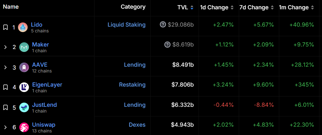Screen dimensions: 322x135
Task: Click the Uniswap unicorn logo icon
Action: (x=24, y=127)
